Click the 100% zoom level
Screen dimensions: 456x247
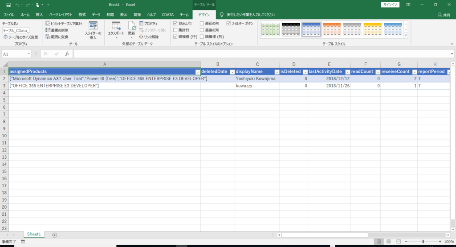point(449,242)
